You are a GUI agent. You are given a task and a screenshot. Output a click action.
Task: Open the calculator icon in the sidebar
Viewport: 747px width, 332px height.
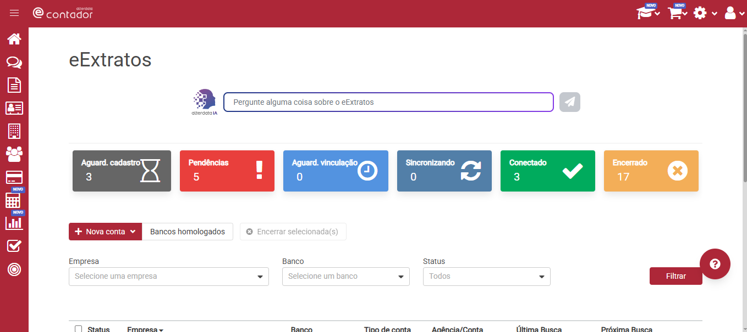coord(13,200)
